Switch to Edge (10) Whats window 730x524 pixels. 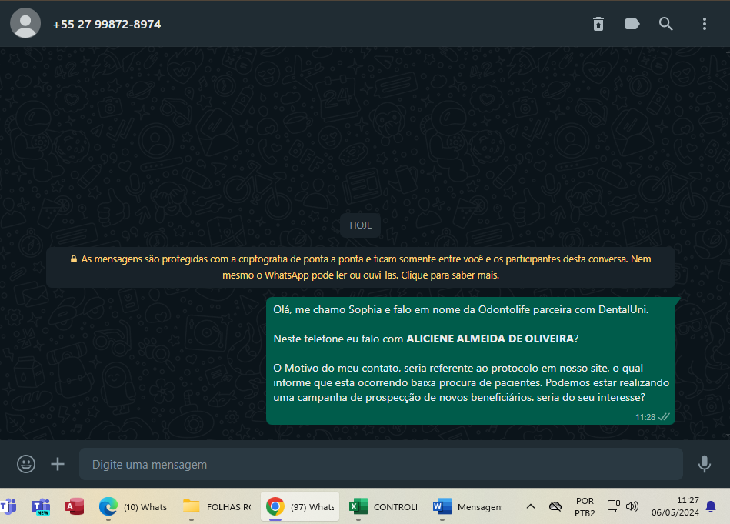coord(133,506)
